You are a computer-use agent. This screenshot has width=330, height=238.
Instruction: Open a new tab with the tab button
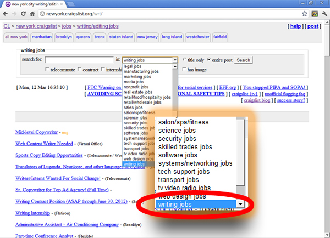pos(70,4)
